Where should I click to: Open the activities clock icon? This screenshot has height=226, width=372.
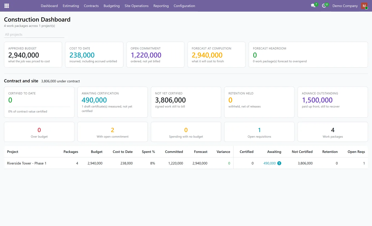tap(324, 6)
